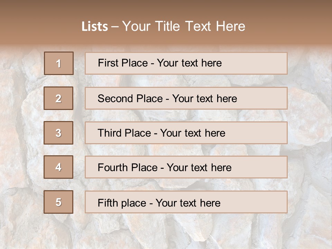The width and height of the screenshot is (332, 249).
Task: Click the brown header band above the title
Action: (166, 8)
